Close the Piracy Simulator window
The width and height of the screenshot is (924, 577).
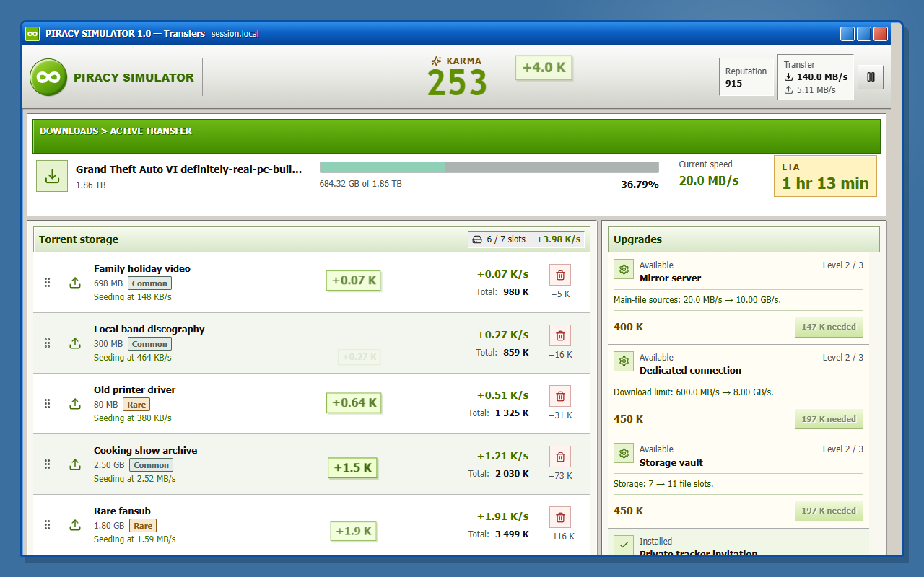881,34
